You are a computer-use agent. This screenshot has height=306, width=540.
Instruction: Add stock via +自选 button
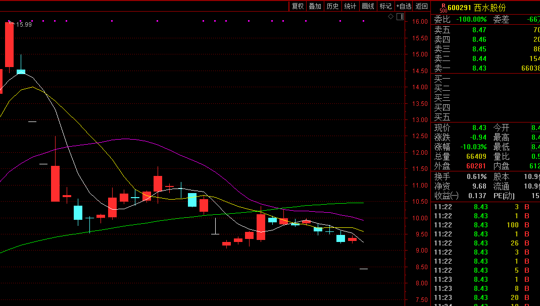(x=404, y=6)
